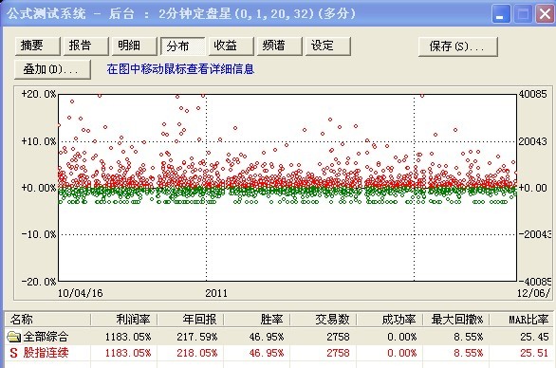556x368 pixels.
Task: Go to the 设定 tab
Action: tap(328, 46)
